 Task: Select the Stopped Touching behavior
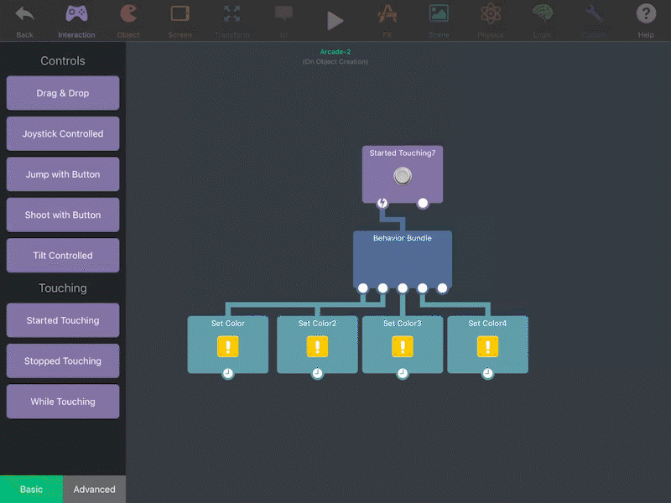63,361
